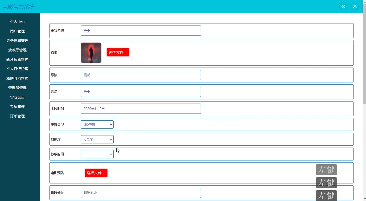Expand the 用户管理 sidebar menu
This screenshot has height=201, width=366.
point(19,31)
